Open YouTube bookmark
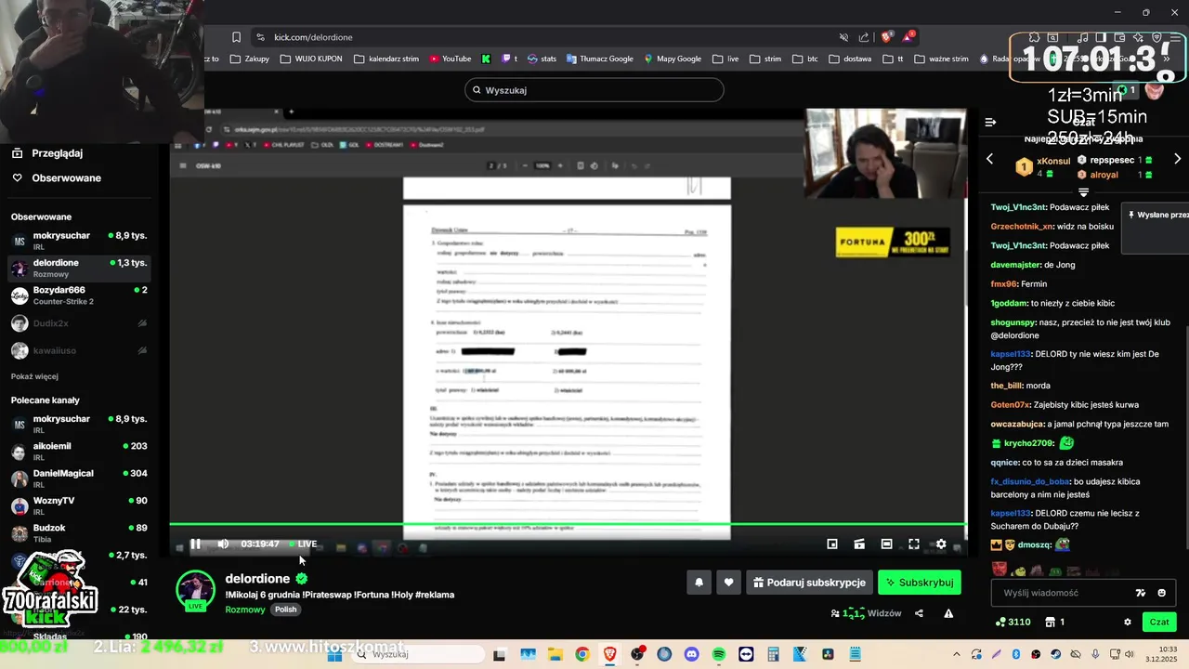This screenshot has width=1189, height=669. click(451, 59)
